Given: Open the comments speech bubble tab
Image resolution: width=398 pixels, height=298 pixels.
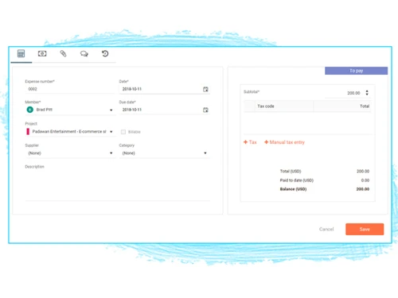Looking at the screenshot, I should pos(84,54).
